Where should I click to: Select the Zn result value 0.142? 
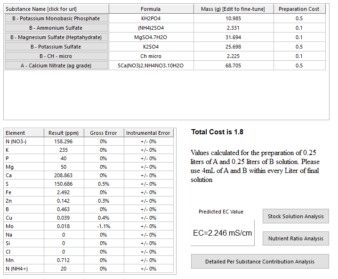[64, 201]
